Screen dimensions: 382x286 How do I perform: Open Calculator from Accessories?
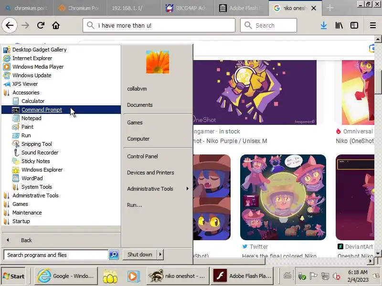(x=61, y=101)
